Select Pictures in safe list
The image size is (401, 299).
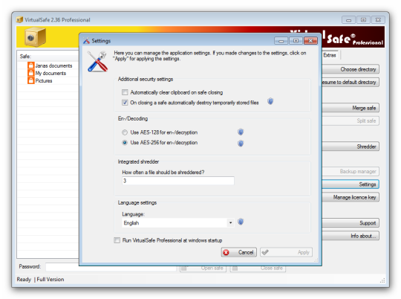click(44, 81)
